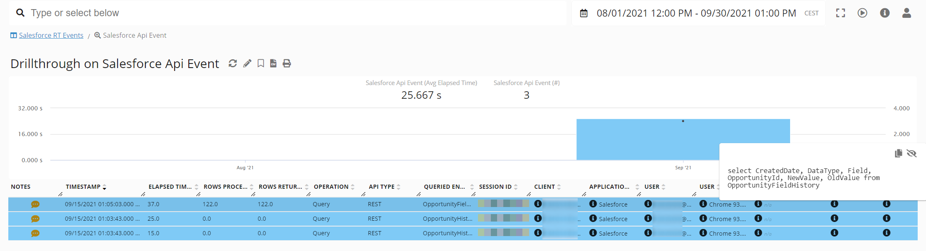Screen dimensions: 926x251
Task: Open the user profile icon
Action: [x=906, y=13]
